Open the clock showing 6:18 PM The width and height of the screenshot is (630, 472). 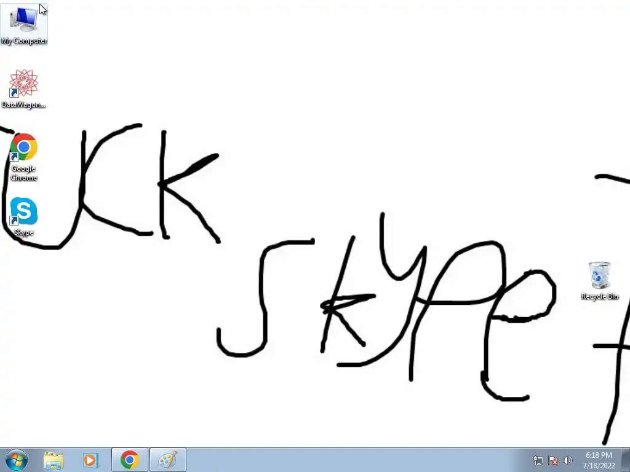599,460
